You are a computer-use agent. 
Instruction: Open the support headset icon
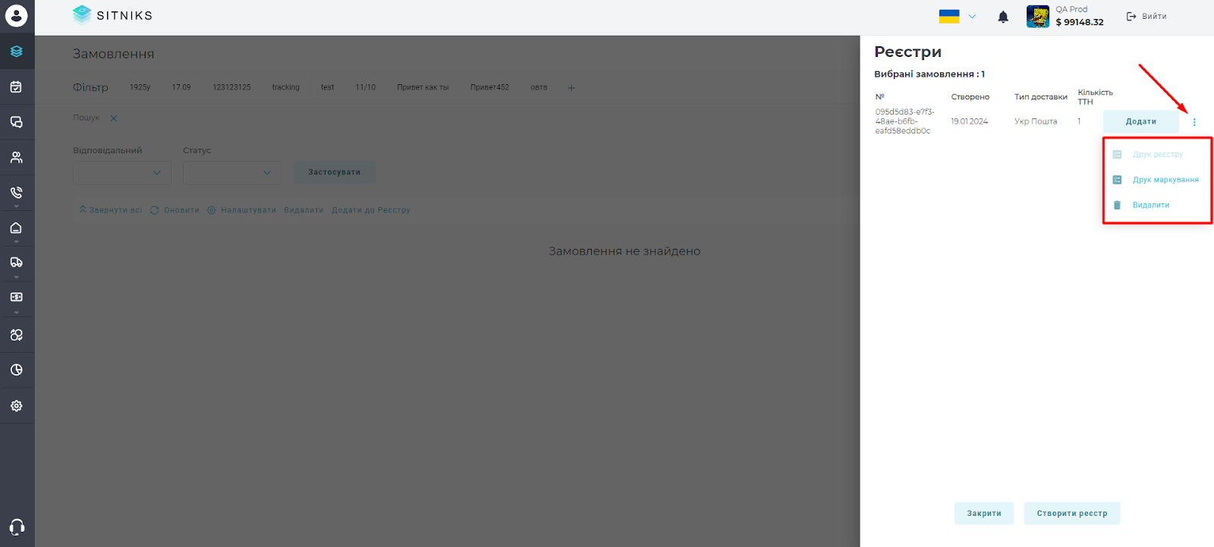tap(17, 527)
